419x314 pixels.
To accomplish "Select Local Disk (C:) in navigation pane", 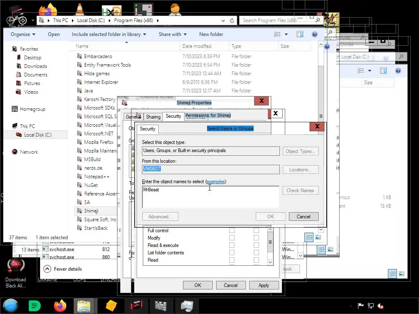I will point(36,135).
